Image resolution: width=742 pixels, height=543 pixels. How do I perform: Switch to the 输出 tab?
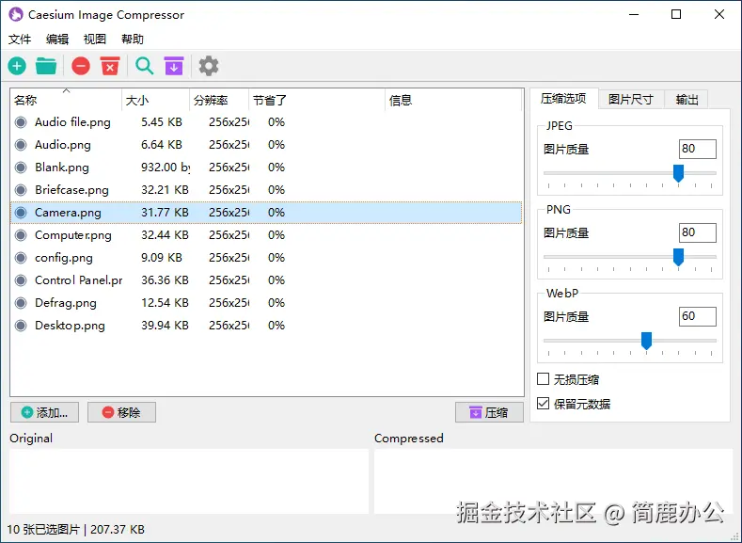click(687, 100)
